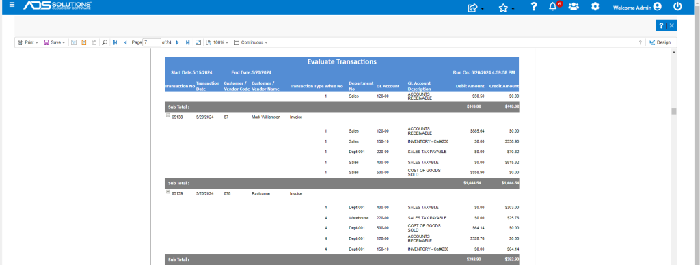Viewport: 700px width, 265px height.
Task: Open the settings gear
Action: [595, 7]
